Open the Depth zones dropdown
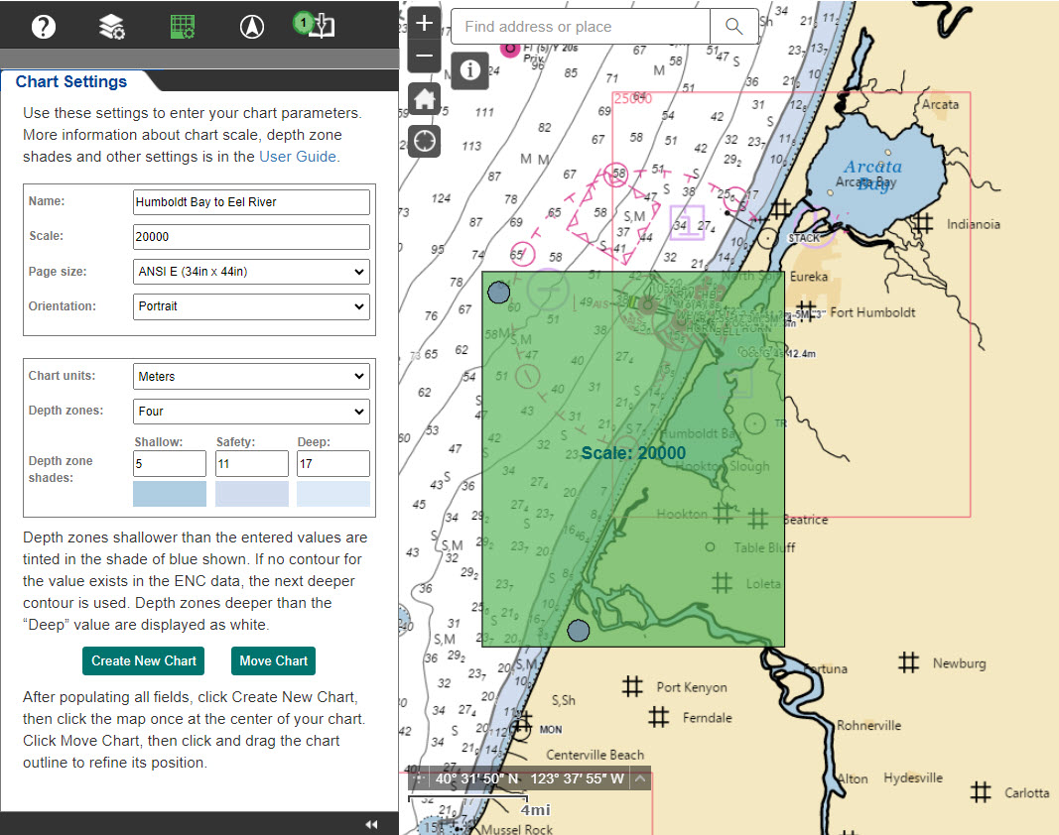Screen dimensions: 1059x835 tap(251, 412)
